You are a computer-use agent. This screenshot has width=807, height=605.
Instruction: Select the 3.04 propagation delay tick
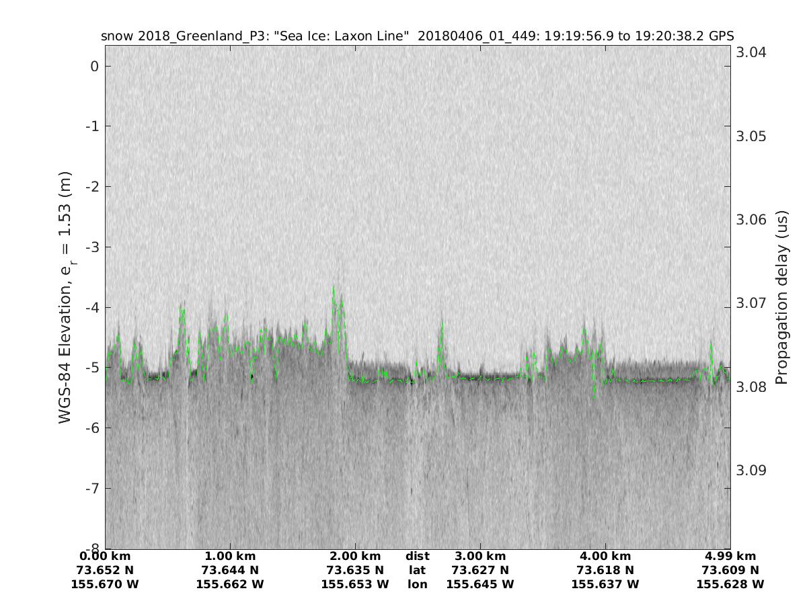coord(751,53)
